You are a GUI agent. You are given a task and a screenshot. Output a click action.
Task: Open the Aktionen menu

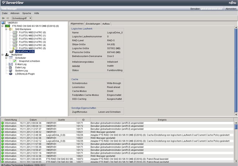(15, 13)
